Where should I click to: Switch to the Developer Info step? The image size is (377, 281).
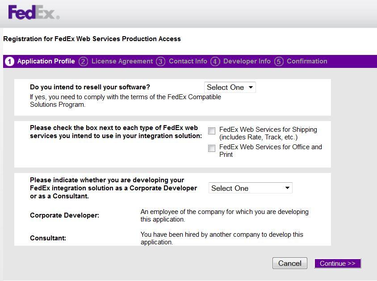247,61
